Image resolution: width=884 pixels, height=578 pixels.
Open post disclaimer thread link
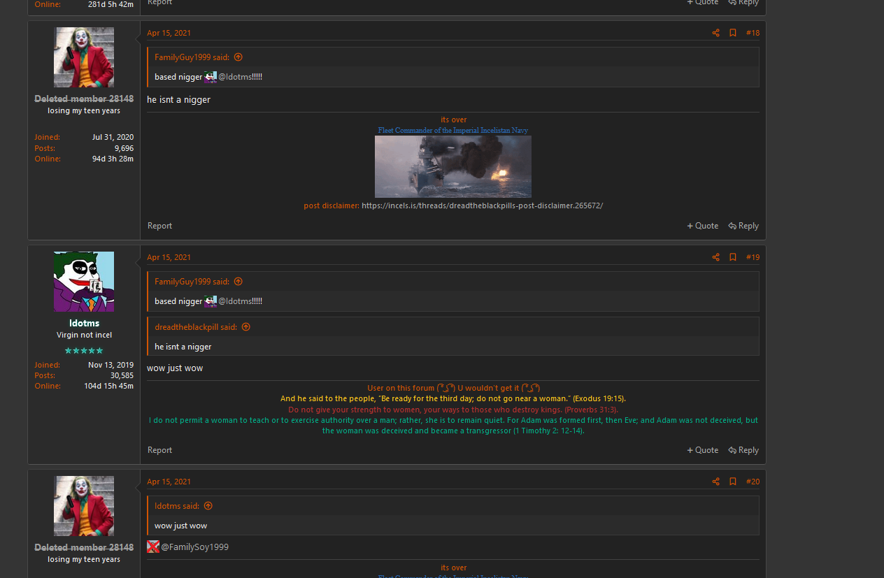[x=482, y=205]
